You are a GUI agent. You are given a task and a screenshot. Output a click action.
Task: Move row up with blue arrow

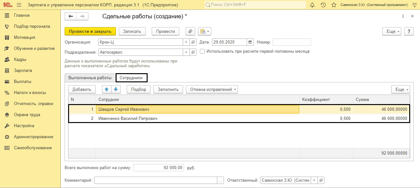[107, 89]
